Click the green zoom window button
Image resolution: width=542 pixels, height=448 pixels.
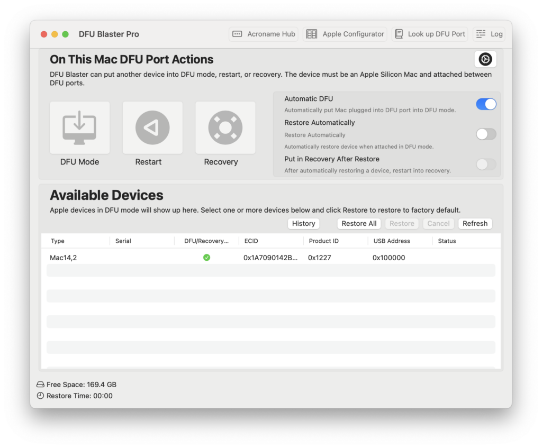click(65, 34)
